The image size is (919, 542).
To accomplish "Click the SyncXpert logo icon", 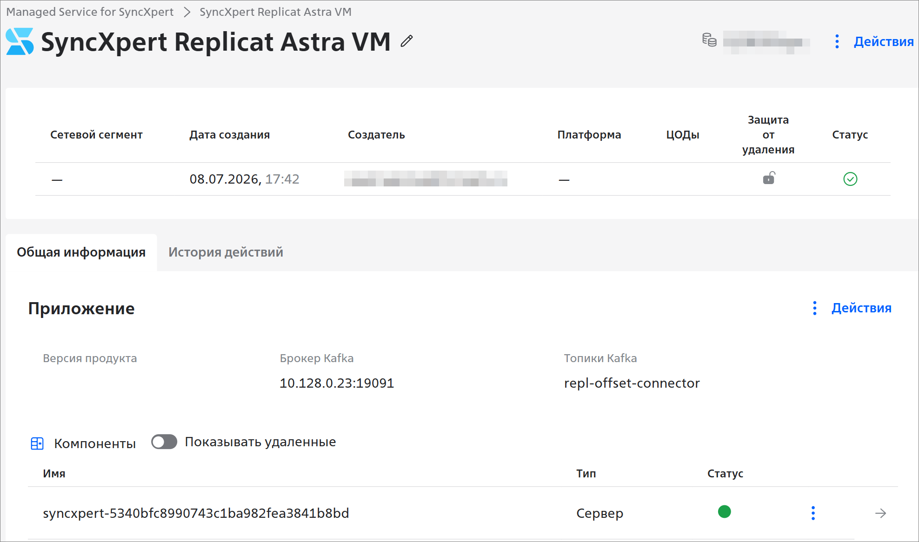I will pyautogui.click(x=20, y=41).
